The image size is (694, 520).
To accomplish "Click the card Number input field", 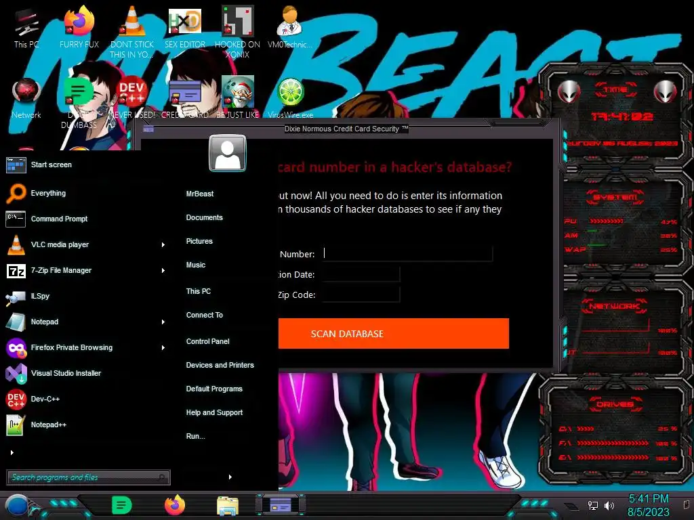I will point(407,253).
